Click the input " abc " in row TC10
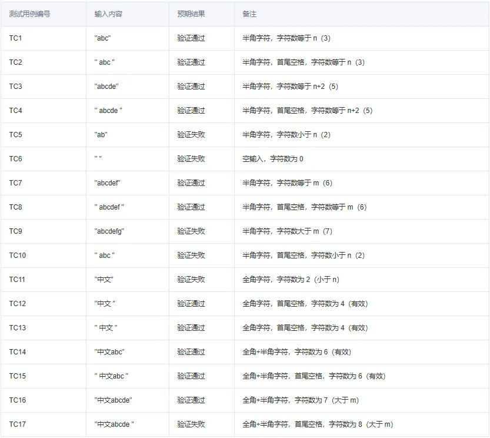 click(104, 255)
